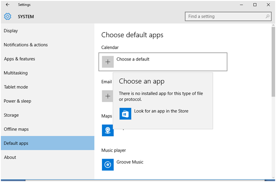Click the Maps app icon
Screen dimensions: 276x182
(x=108, y=130)
